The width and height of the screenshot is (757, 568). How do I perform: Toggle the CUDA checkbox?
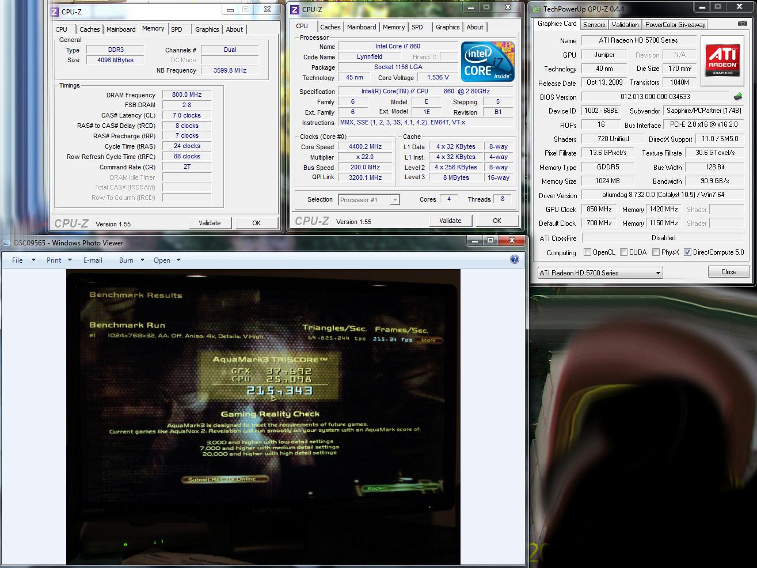[x=624, y=252]
